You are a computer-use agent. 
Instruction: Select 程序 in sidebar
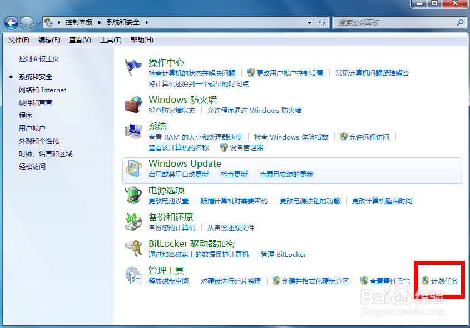pos(26,115)
